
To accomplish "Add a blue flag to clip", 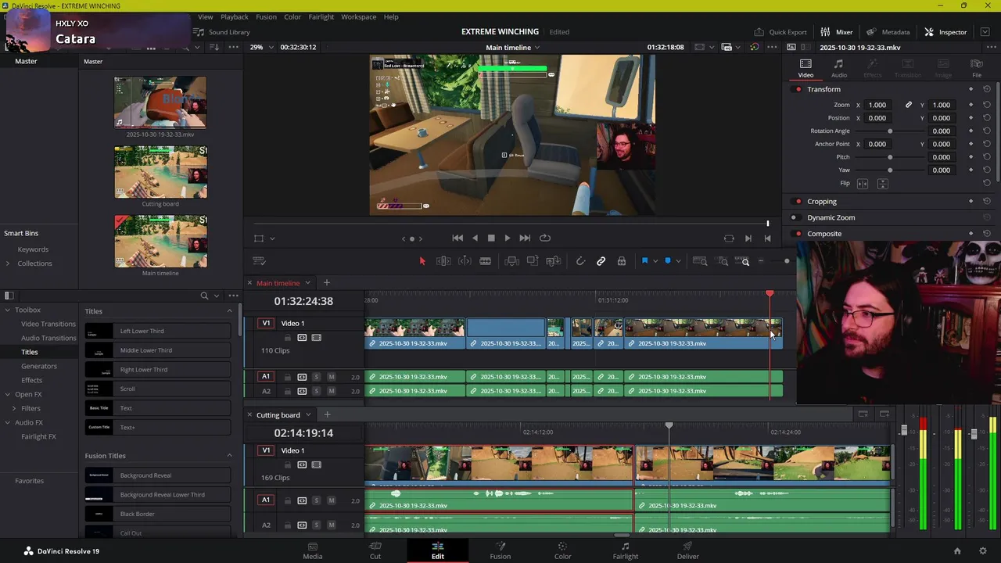I will (x=644, y=261).
